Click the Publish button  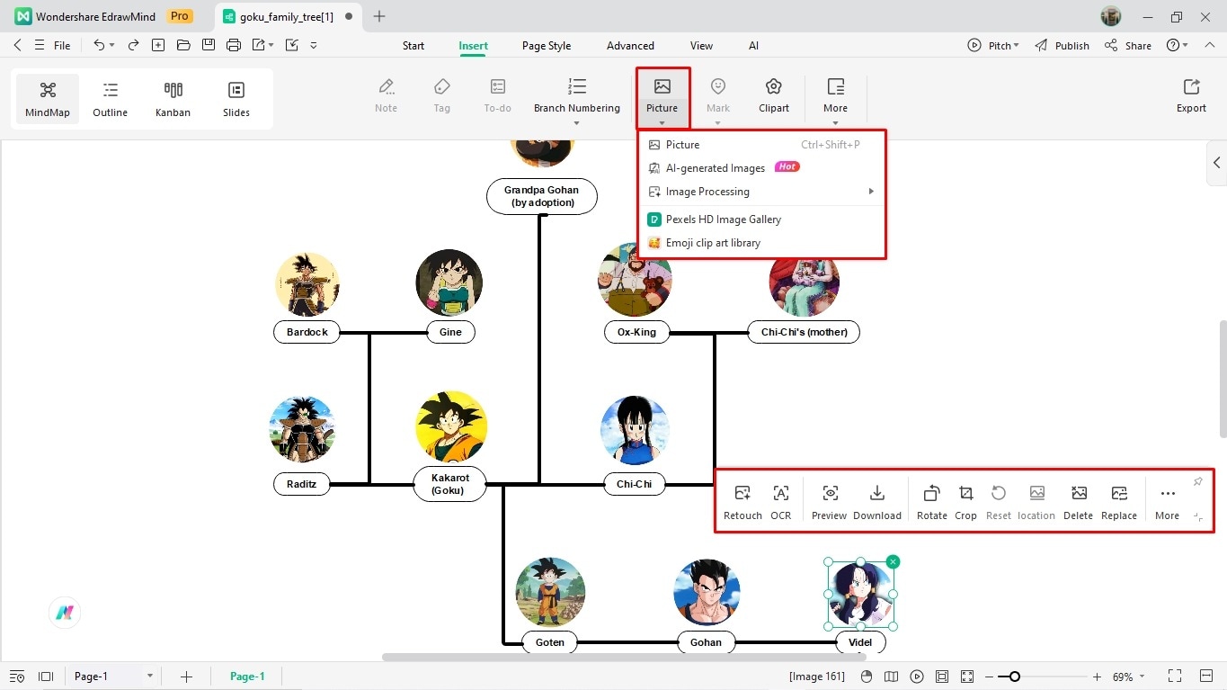[1062, 46]
